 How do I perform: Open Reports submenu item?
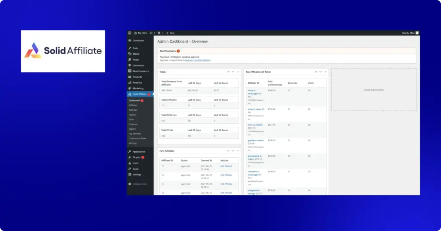click(133, 129)
